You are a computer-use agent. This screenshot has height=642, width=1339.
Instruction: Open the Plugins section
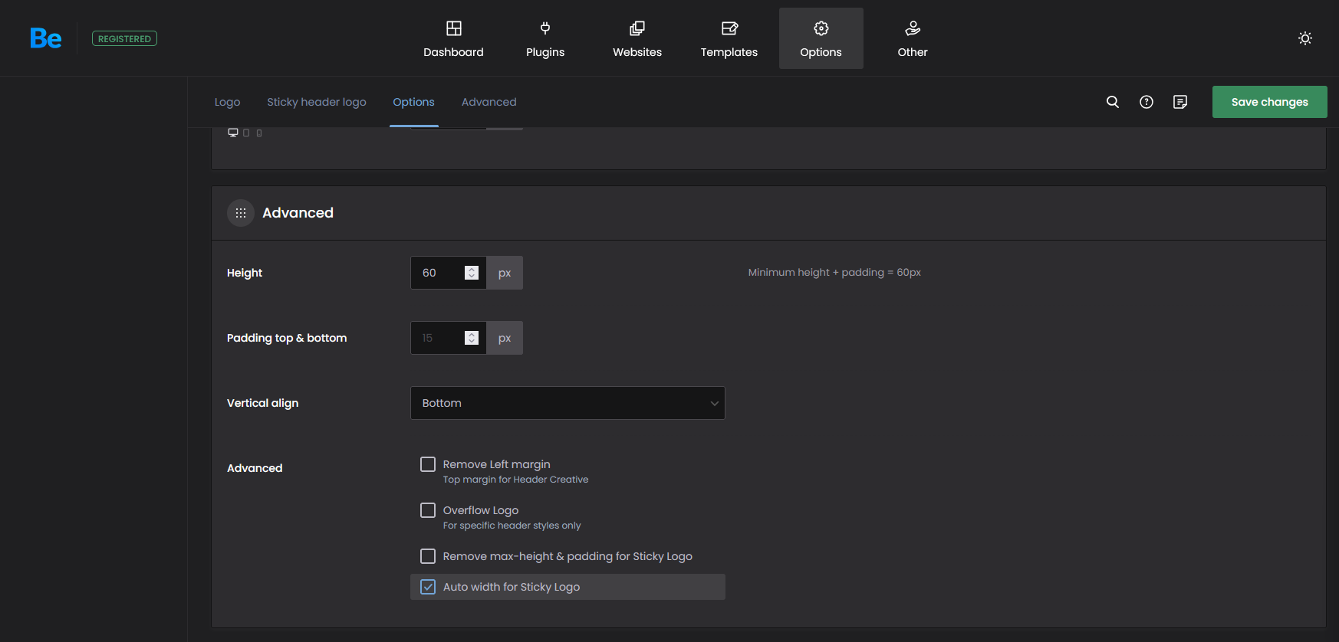point(545,38)
